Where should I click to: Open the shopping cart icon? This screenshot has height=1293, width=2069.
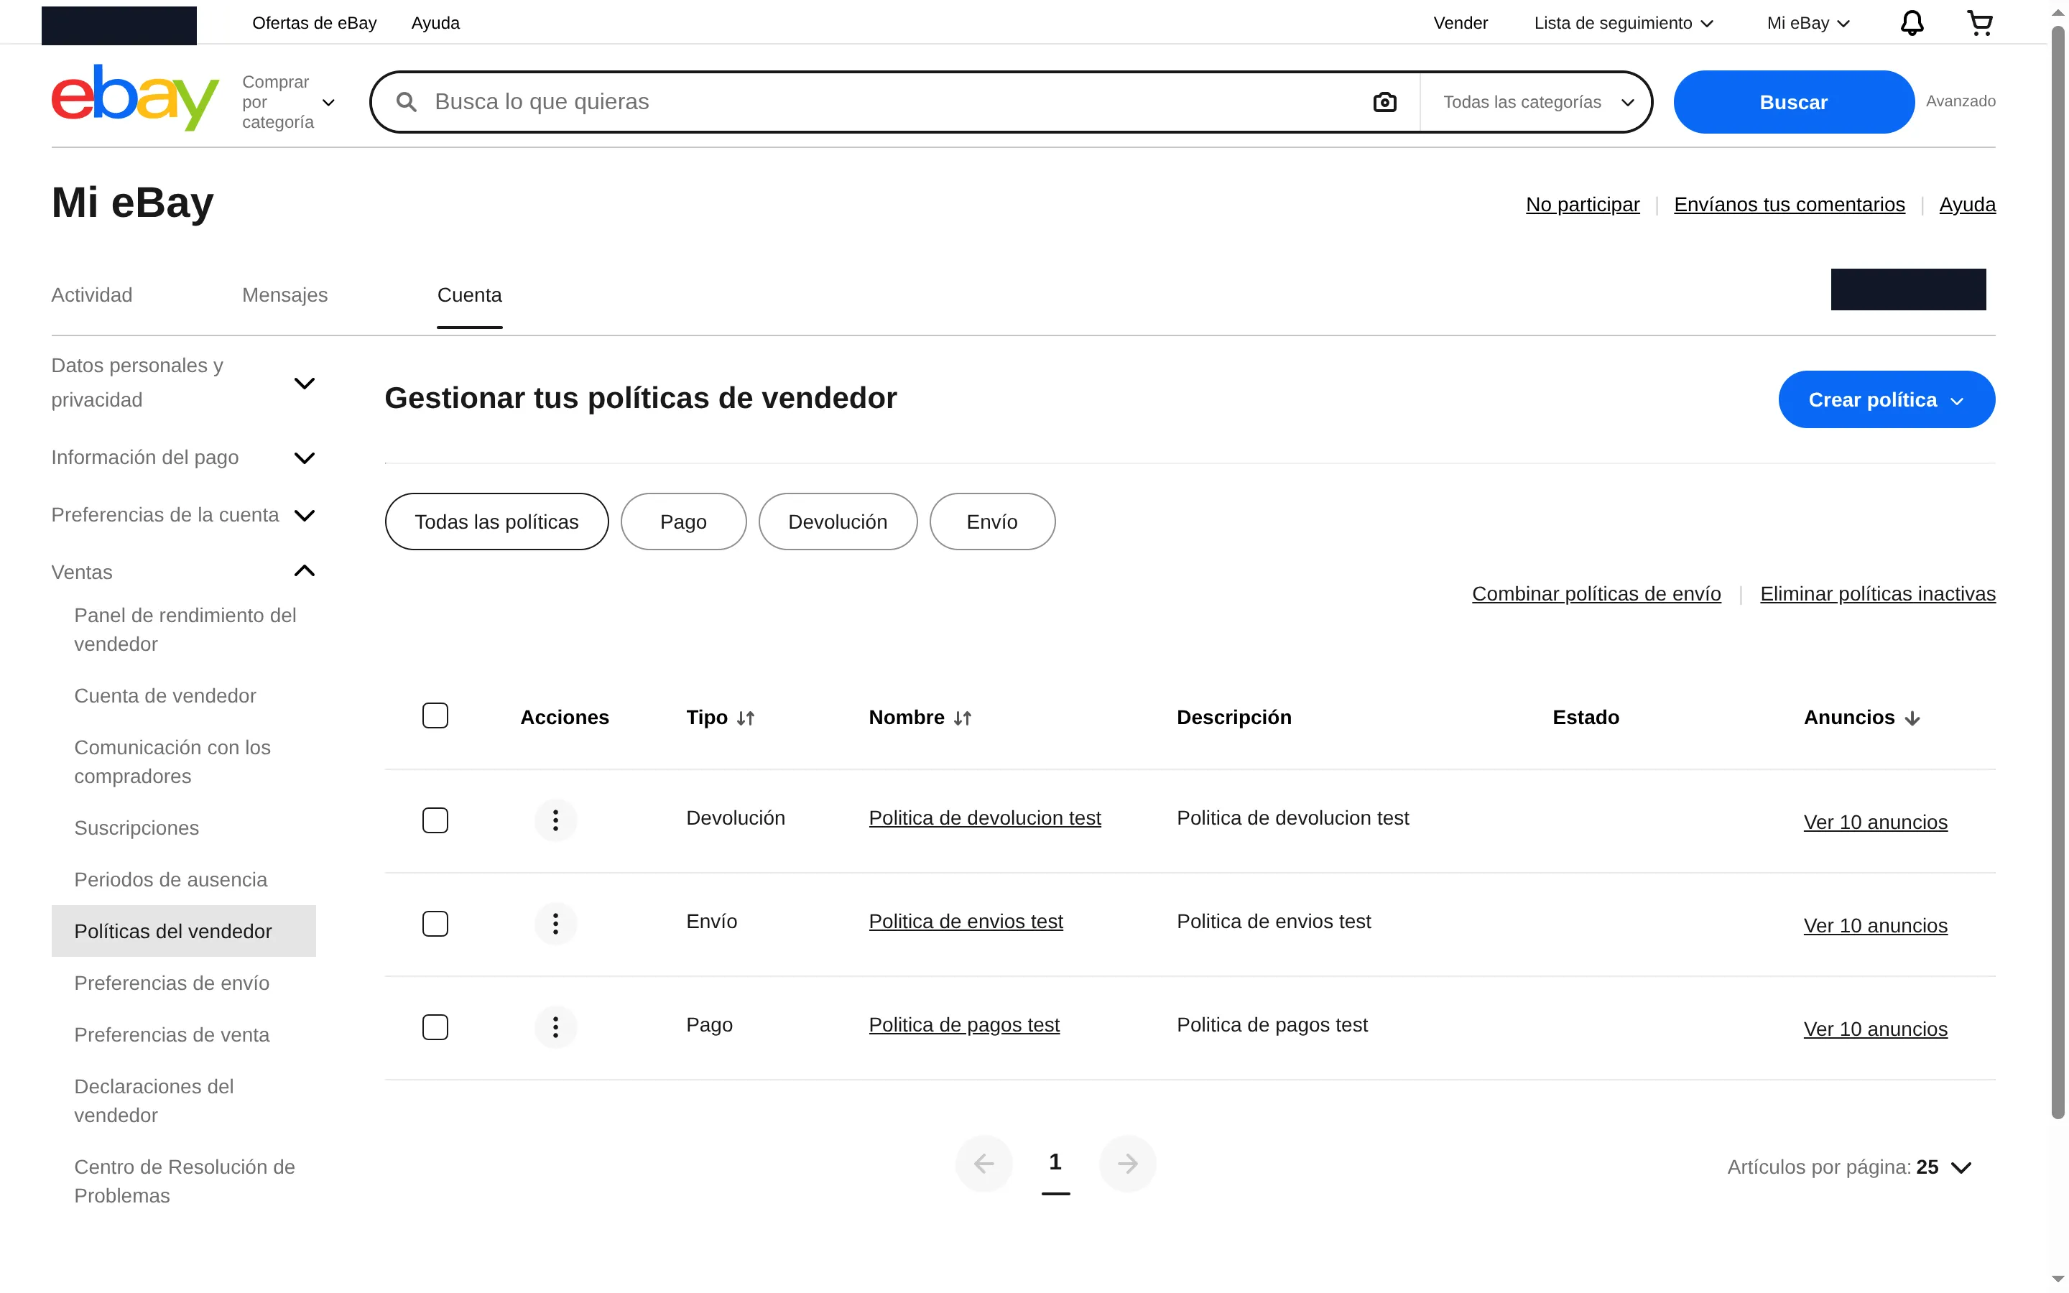1980,23
